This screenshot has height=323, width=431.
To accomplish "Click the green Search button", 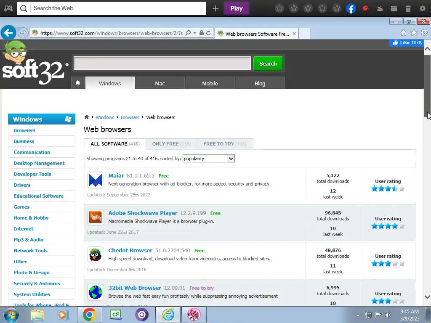I will [x=268, y=64].
